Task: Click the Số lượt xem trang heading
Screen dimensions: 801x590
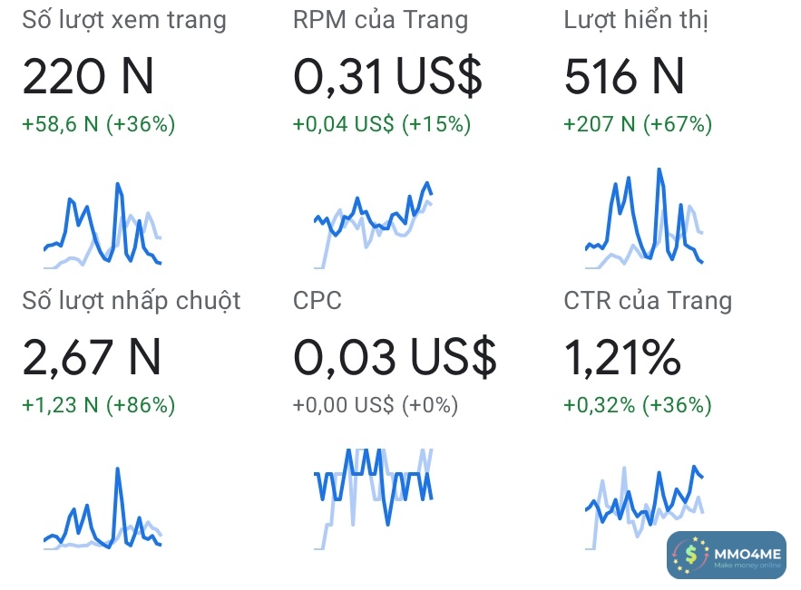Action: (124, 20)
